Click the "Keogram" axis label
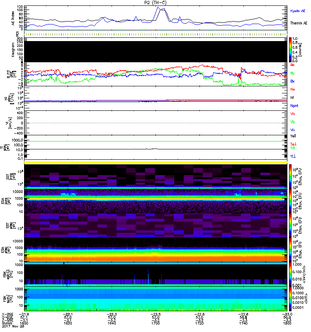 click(13, 50)
